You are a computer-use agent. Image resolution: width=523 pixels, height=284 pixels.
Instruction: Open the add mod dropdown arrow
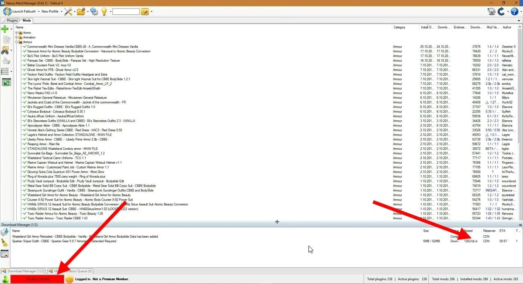11,29
